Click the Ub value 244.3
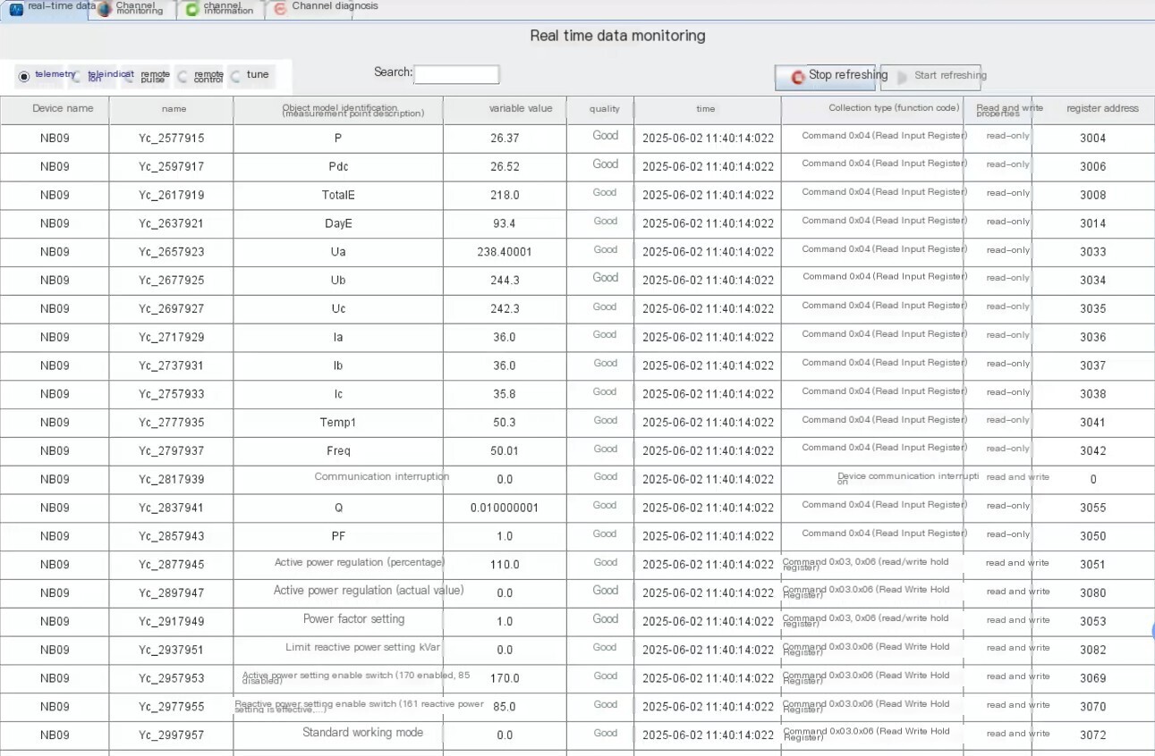The width and height of the screenshot is (1155, 756). [505, 281]
